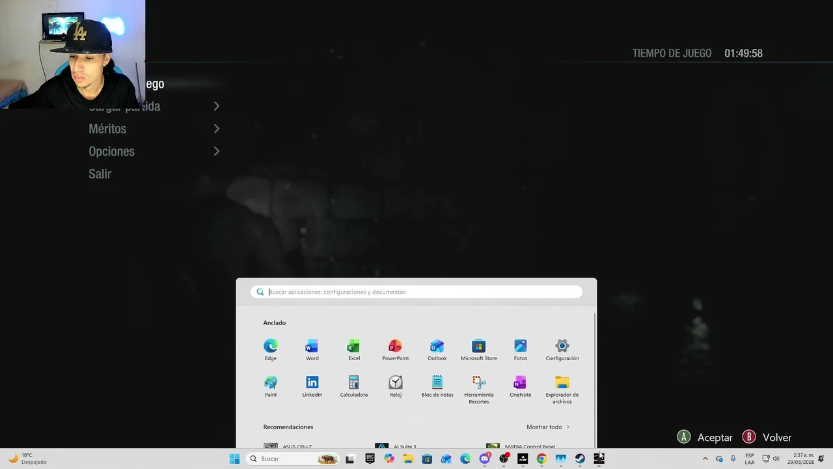This screenshot has height=469, width=833.
Task: Open Herramienta Recortes snipping tool
Action: point(479,390)
